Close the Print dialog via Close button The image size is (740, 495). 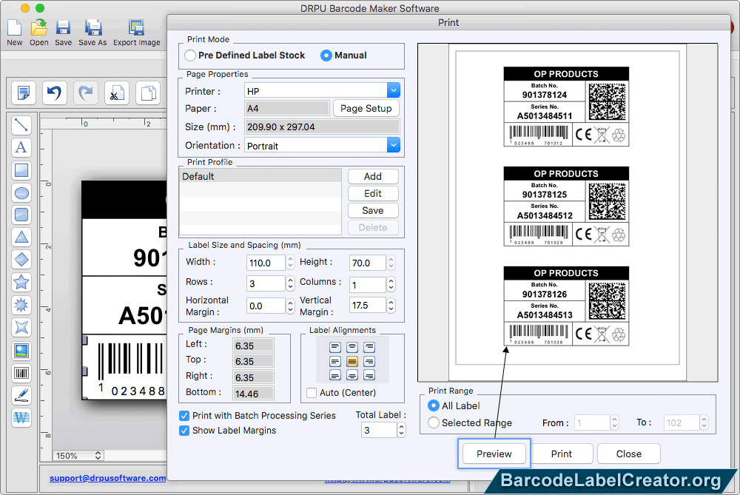(x=628, y=454)
